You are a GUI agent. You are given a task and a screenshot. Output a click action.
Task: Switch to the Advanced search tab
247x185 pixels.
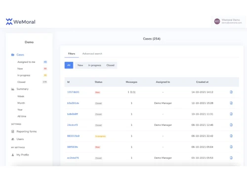pyautogui.click(x=92, y=54)
